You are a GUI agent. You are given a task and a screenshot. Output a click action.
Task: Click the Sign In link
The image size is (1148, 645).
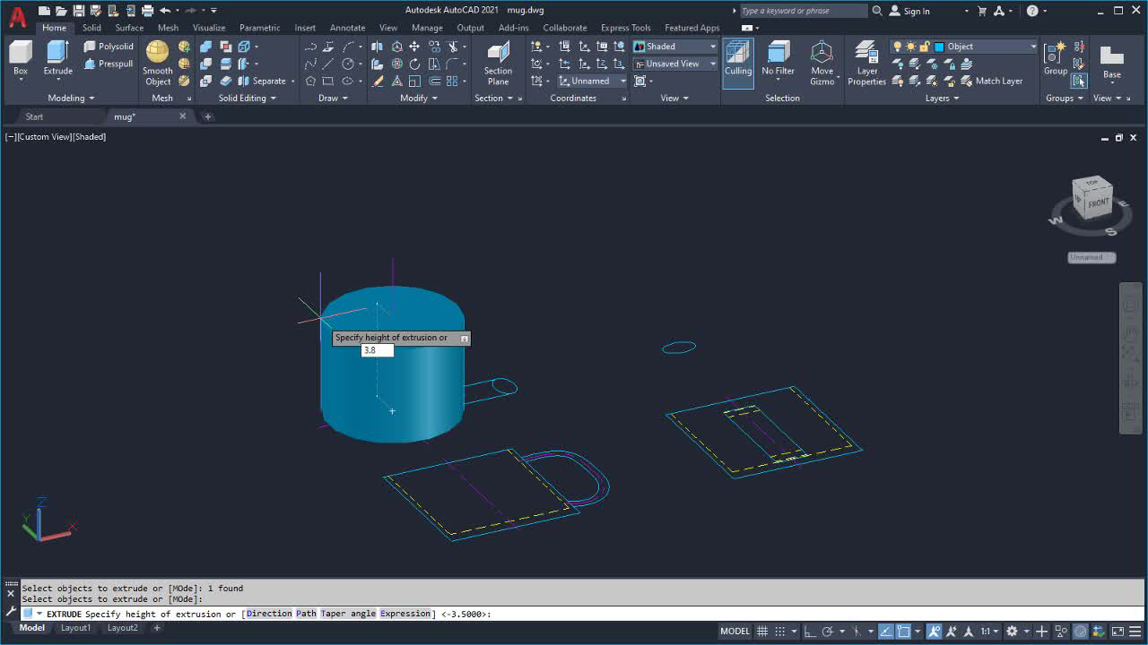point(916,11)
